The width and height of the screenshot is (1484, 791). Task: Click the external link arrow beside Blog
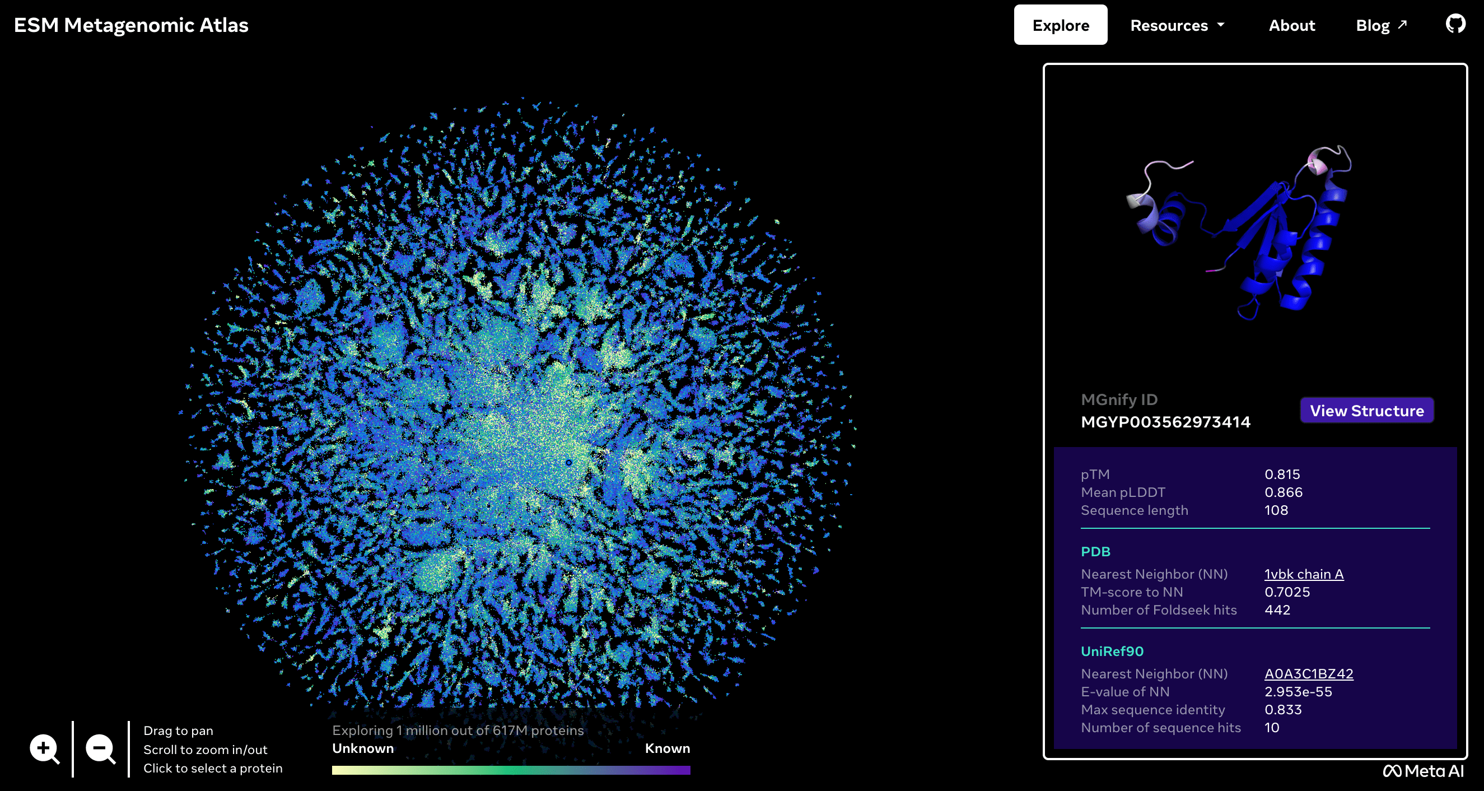point(1403,24)
